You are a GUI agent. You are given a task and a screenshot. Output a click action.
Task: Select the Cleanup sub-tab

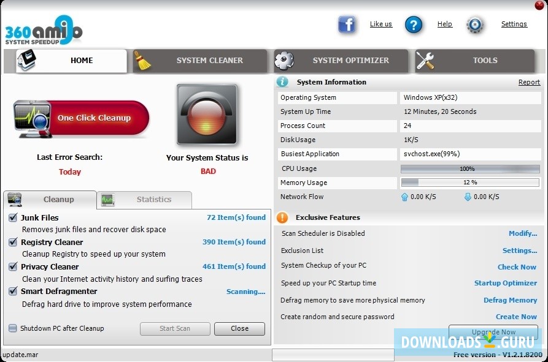pyautogui.click(x=50, y=200)
